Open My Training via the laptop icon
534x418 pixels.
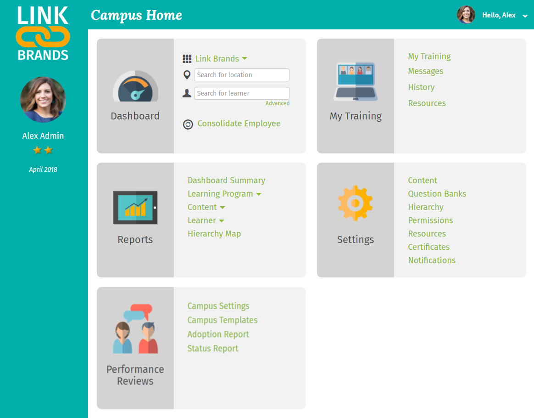click(x=356, y=83)
